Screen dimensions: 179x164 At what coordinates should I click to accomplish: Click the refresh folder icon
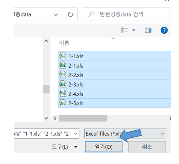tap(70, 14)
